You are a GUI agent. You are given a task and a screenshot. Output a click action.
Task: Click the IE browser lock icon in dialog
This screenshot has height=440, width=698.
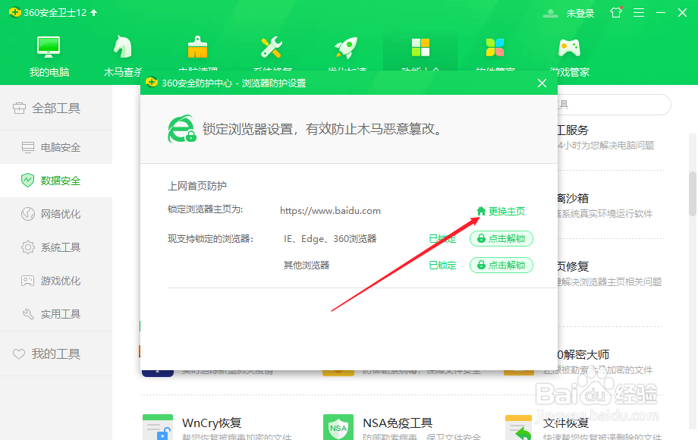(181, 129)
